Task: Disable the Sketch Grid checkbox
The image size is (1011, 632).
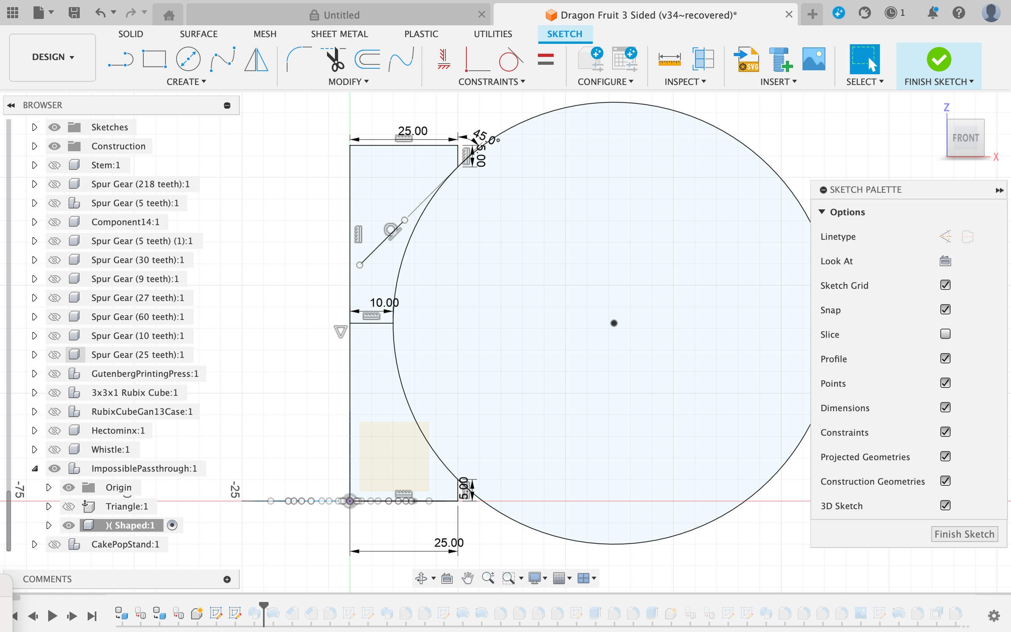Action: [x=945, y=285]
